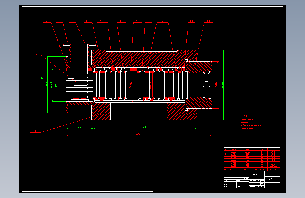This screenshot has width=305, height=198.
Task: Select the 495 green length dimension
Action: coord(145,127)
